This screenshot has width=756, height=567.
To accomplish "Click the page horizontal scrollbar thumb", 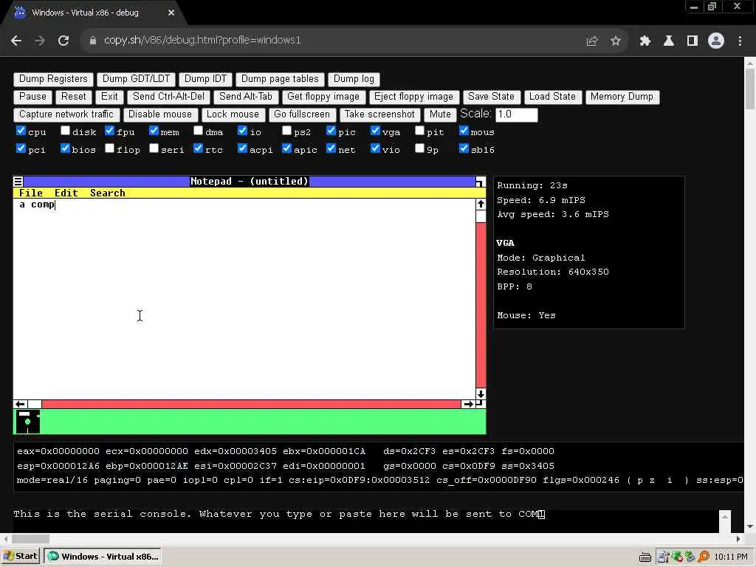I will coord(30,538).
